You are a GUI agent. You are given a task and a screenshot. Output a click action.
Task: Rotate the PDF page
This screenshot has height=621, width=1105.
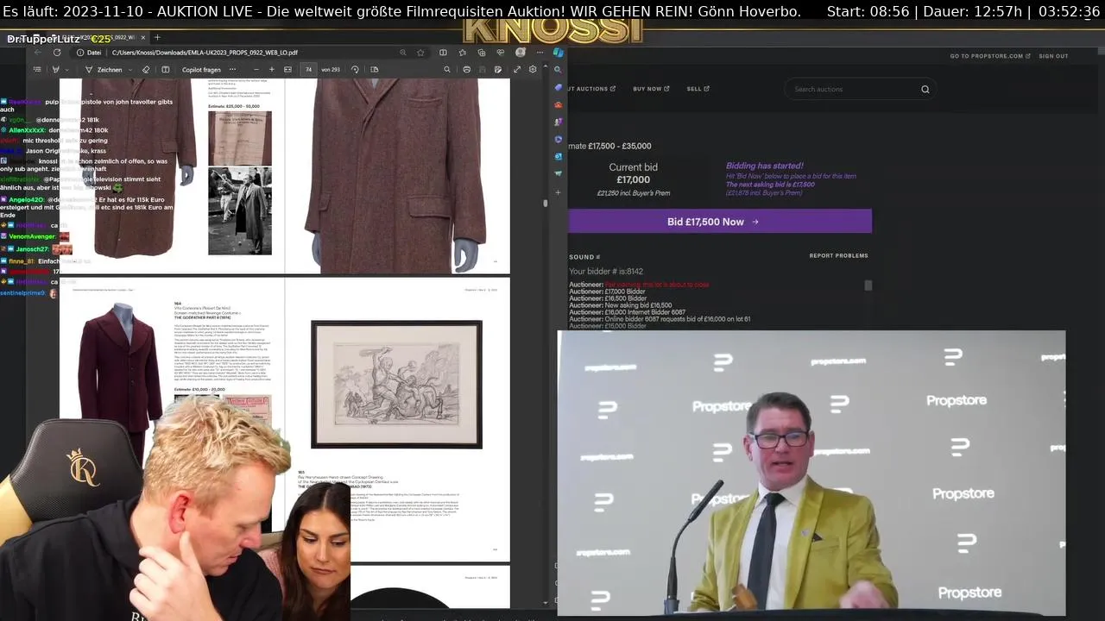[x=355, y=69]
